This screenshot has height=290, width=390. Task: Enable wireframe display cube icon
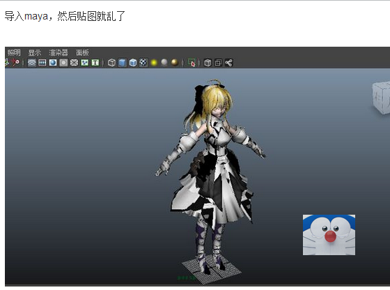[111, 63]
